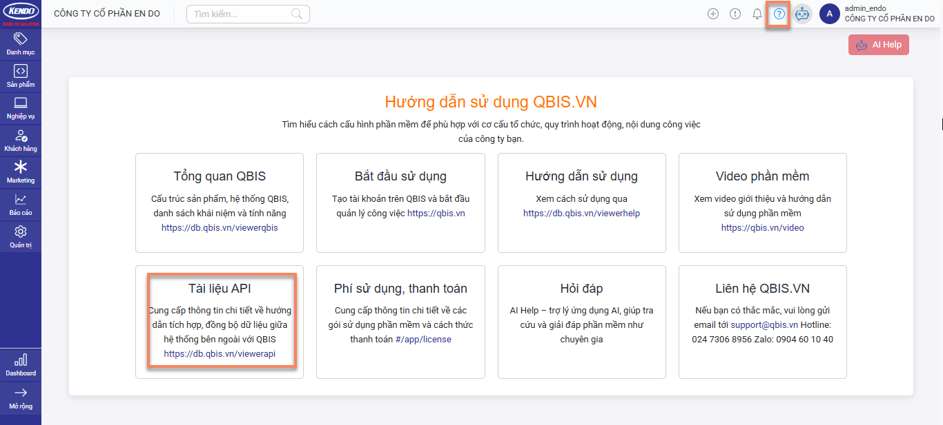
Task: Click the search magnifier icon
Action: 297,14
